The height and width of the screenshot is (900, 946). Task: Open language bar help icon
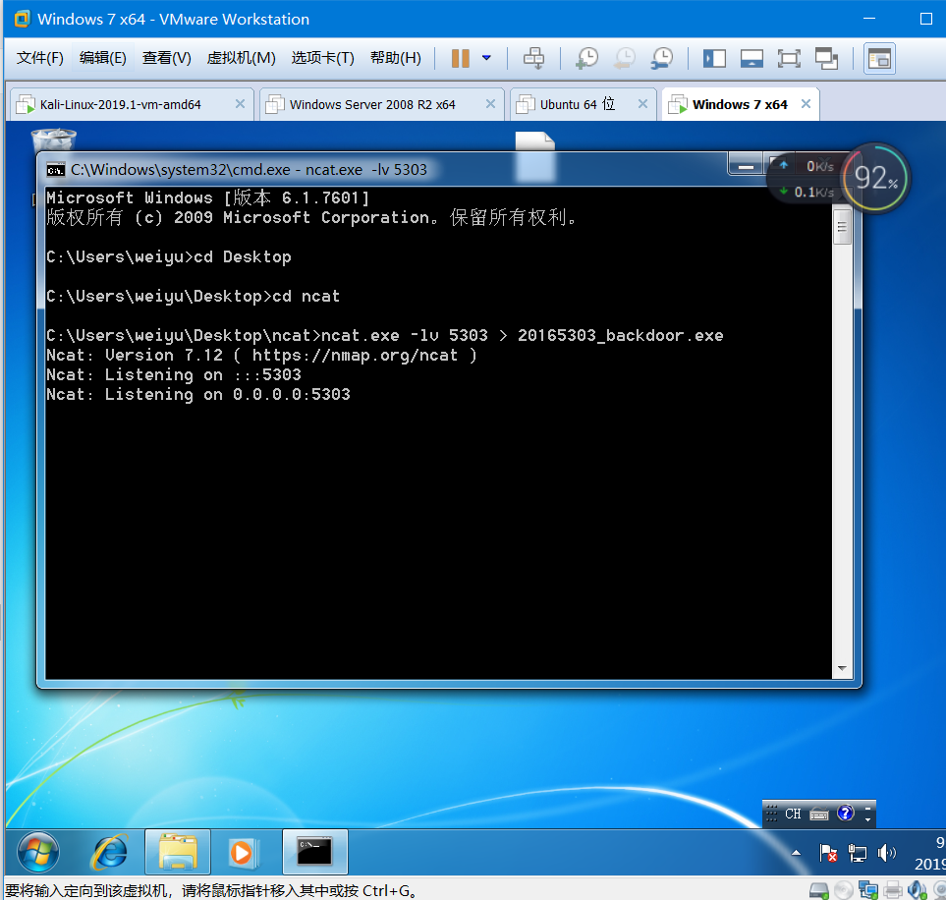(846, 814)
